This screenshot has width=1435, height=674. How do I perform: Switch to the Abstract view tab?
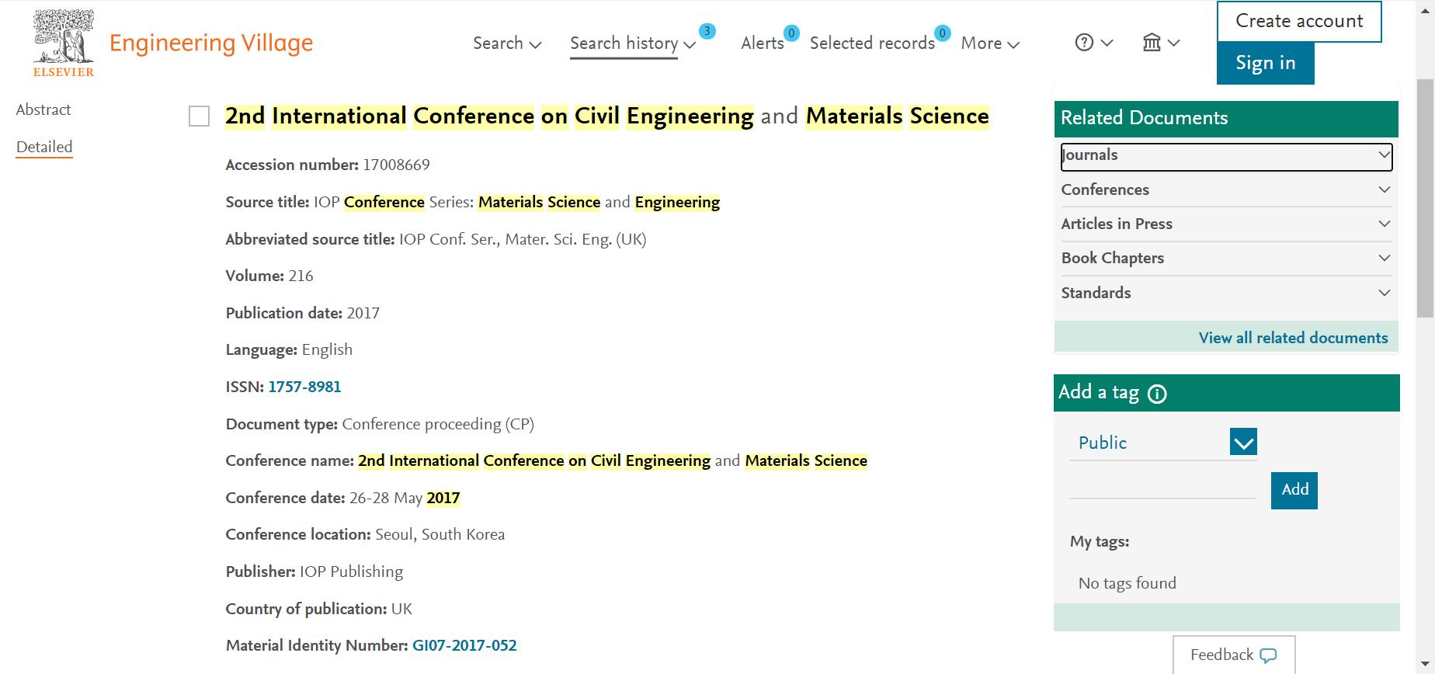coord(43,109)
